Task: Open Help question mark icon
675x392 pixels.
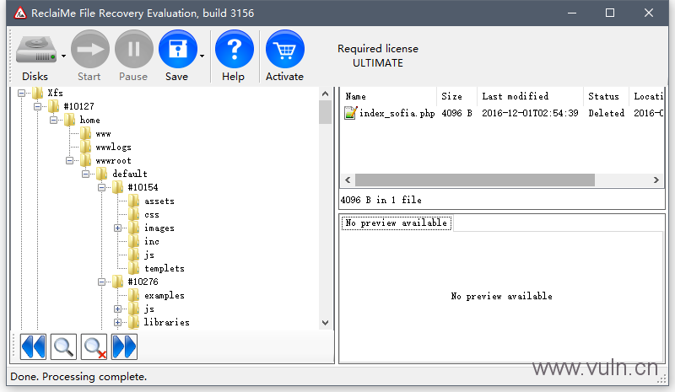Action: [x=235, y=49]
